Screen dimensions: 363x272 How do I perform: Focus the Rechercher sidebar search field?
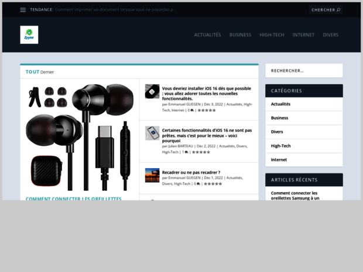[x=304, y=71]
